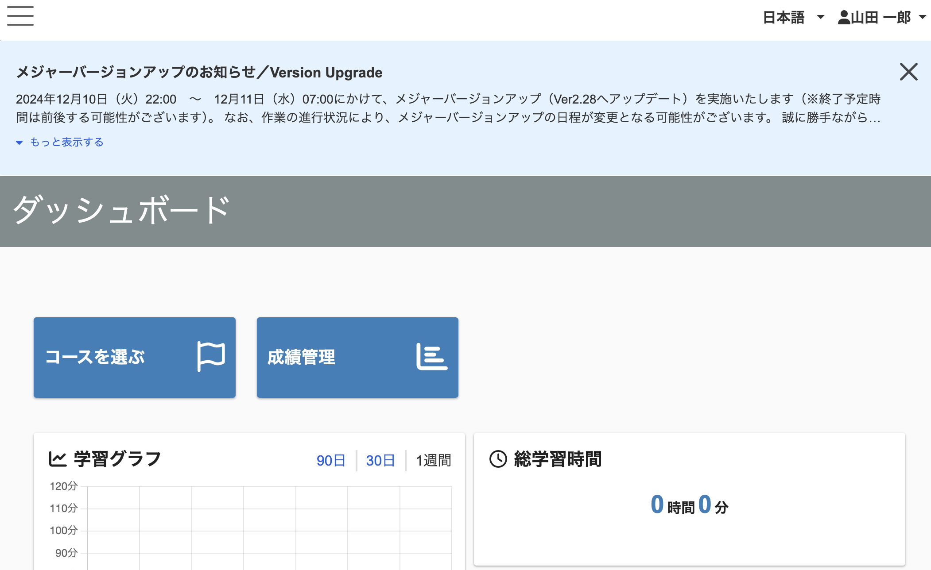Click the 100分 axis label
931x570 pixels.
(x=64, y=531)
